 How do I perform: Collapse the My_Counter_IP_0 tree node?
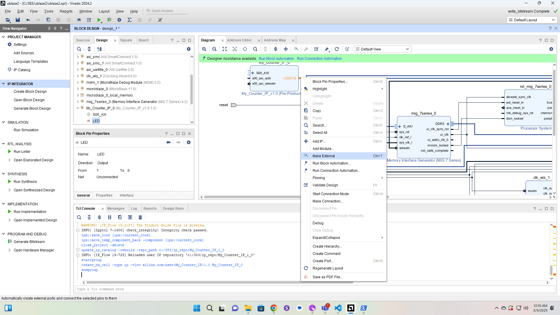click(78, 108)
